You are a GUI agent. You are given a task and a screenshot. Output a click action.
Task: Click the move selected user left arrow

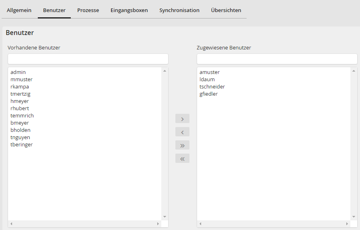click(182, 132)
